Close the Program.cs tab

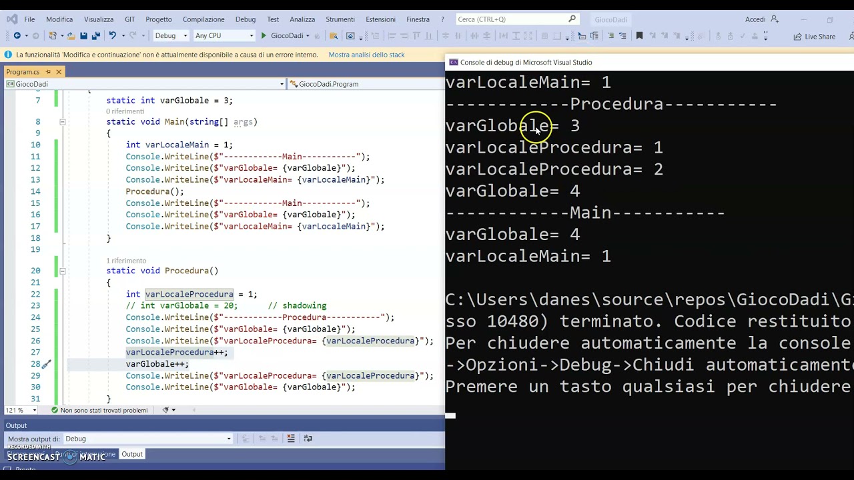tap(59, 71)
